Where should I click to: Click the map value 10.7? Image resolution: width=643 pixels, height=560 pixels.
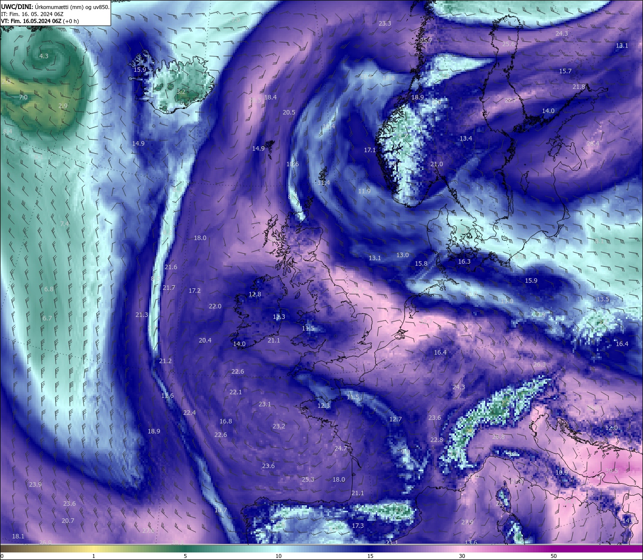(221, 510)
